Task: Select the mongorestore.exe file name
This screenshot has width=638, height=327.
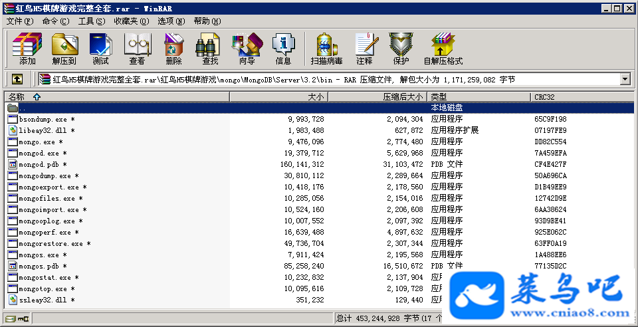Action: click(51, 244)
